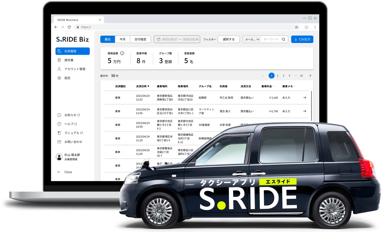Viewport: 385px width, 232px height.
Task: Select pagination page 1
Action: point(271,76)
